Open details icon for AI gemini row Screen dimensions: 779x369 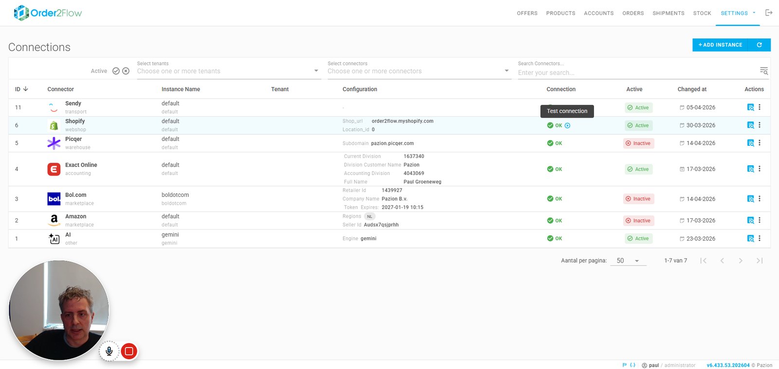[750, 239]
